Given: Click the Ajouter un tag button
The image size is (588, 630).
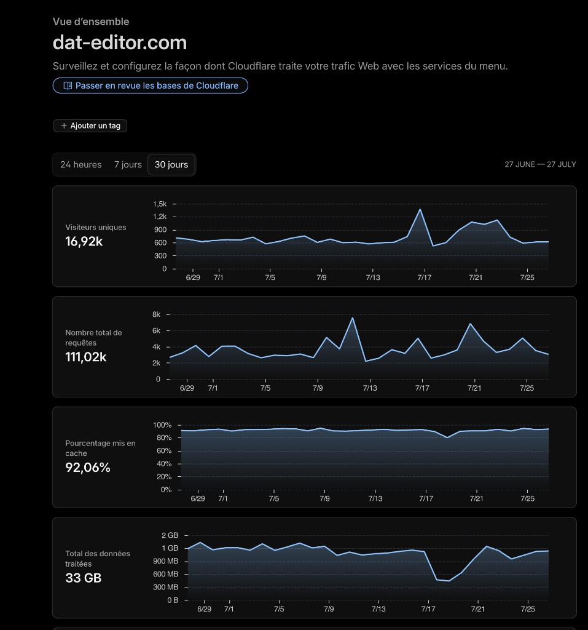Looking at the screenshot, I should 90,126.
